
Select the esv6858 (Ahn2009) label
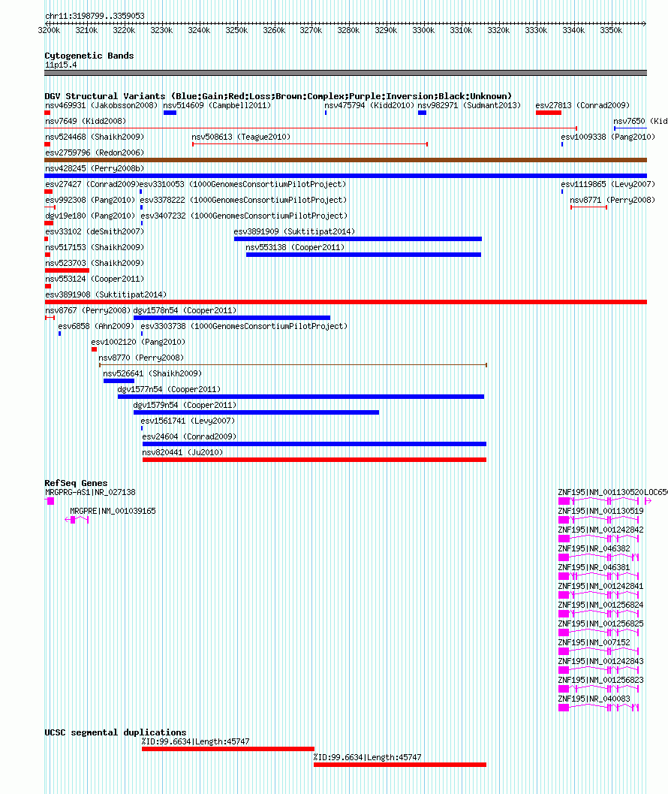[x=96, y=326]
